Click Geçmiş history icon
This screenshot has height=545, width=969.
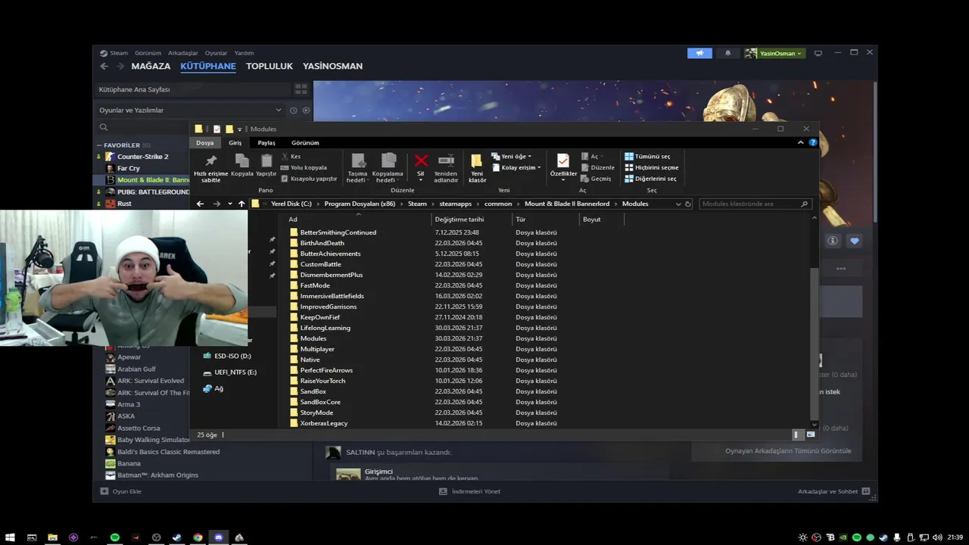click(x=597, y=179)
